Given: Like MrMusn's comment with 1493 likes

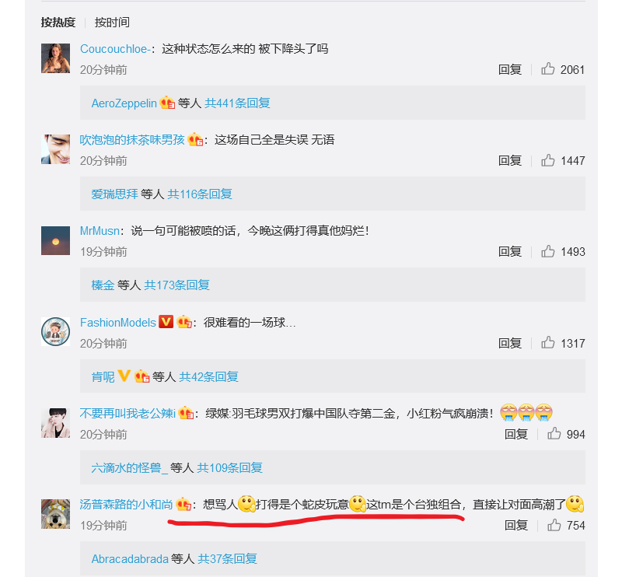Looking at the screenshot, I should [548, 251].
